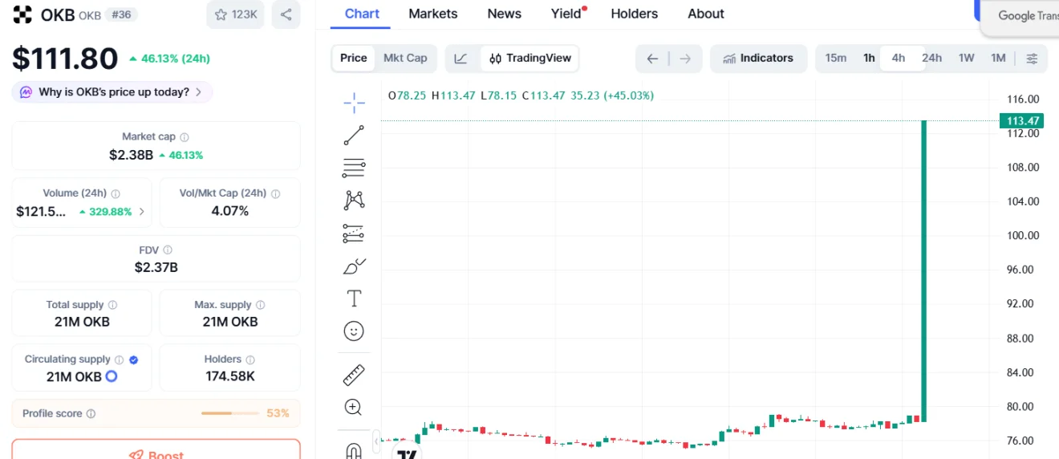Switch to the Holders tab
This screenshot has height=459, width=1059.
pos(634,14)
